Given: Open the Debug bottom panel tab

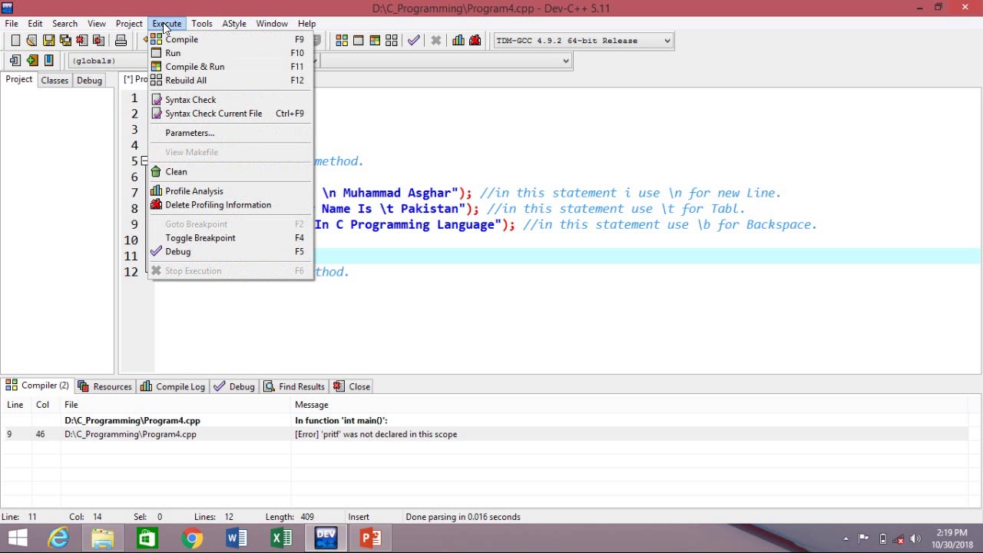Looking at the screenshot, I should pyautogui.click(x=234, y=386).
